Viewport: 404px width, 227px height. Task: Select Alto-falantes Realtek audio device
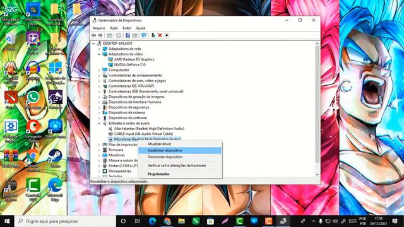149,129
